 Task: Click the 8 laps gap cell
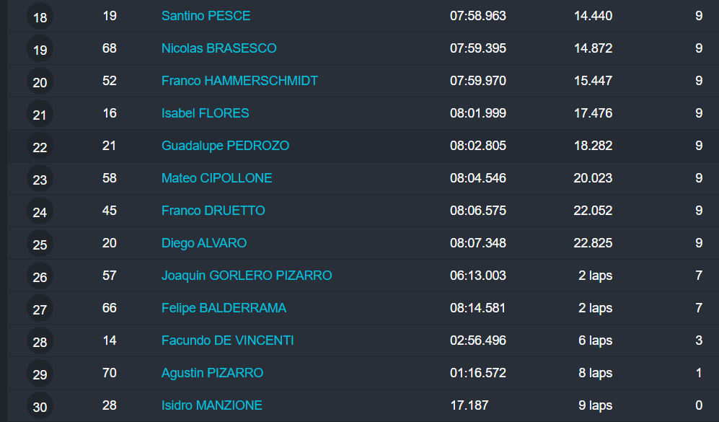595,373
